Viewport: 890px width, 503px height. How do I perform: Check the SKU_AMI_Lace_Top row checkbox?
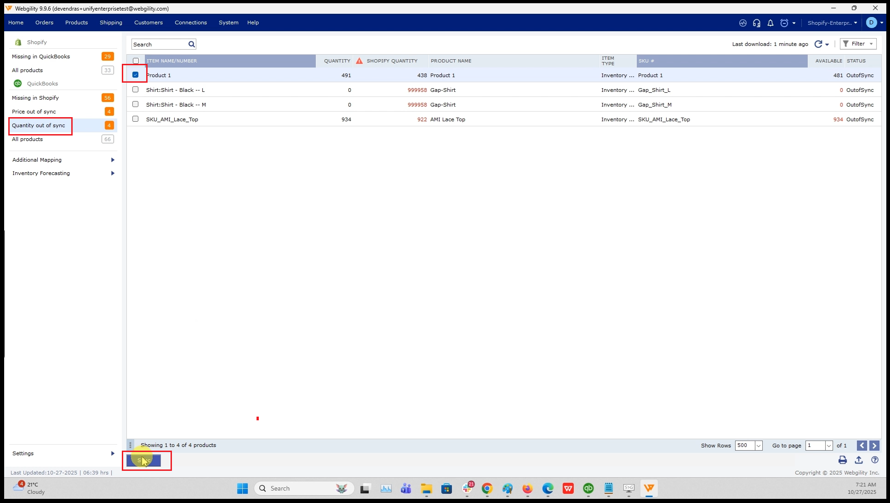[135, 119]
